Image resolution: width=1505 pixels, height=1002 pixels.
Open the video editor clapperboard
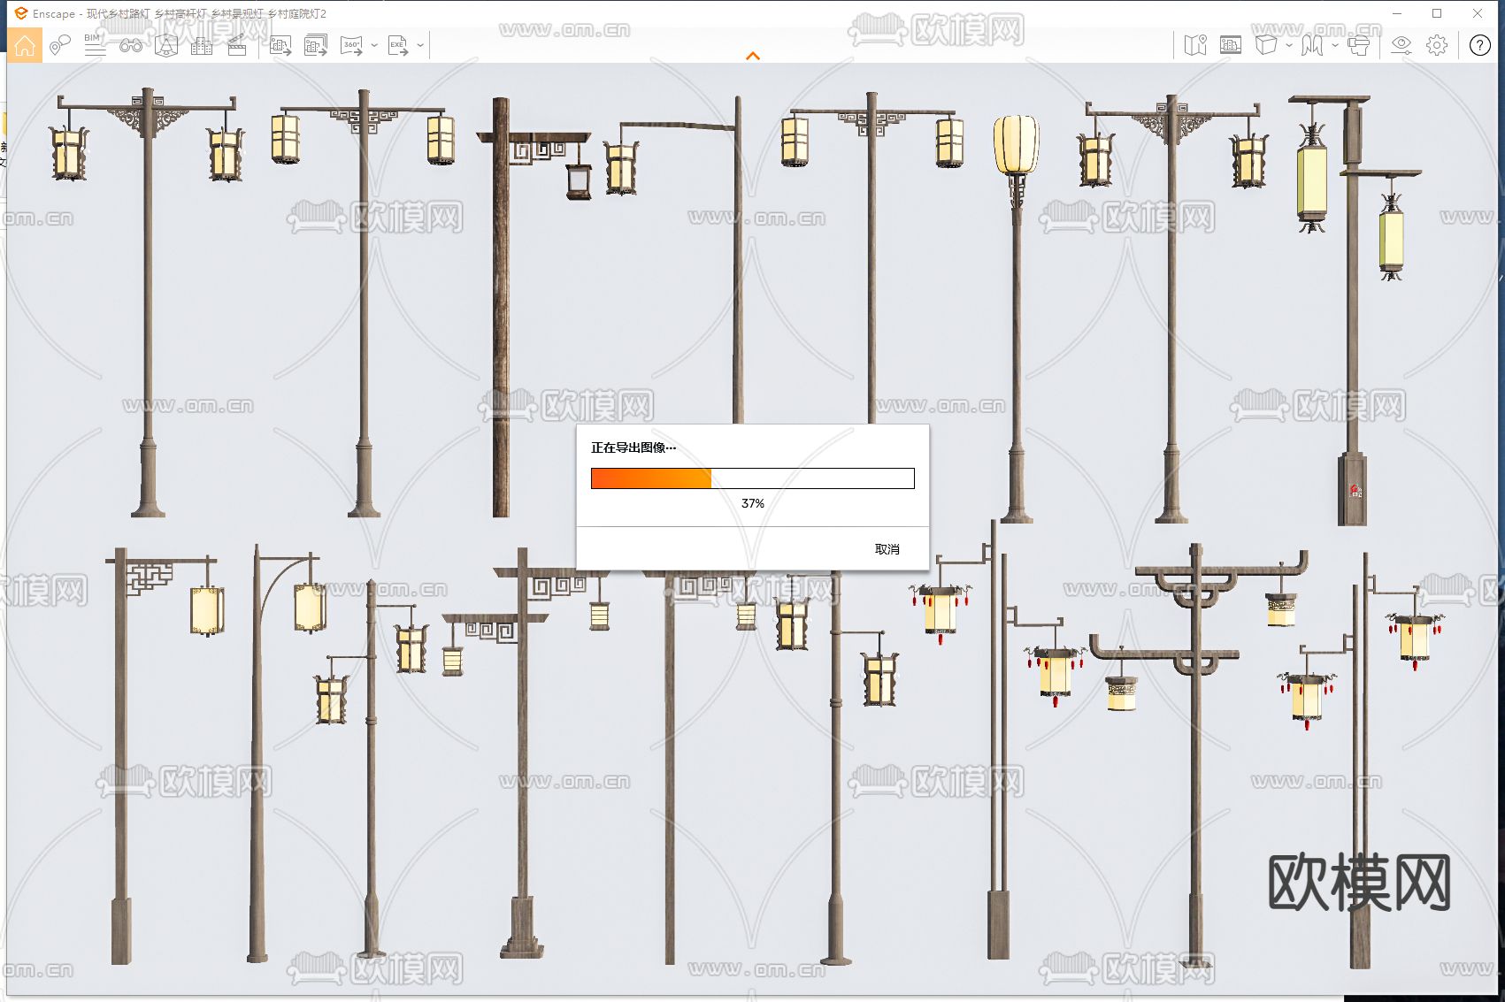click(x=237, y=45)
